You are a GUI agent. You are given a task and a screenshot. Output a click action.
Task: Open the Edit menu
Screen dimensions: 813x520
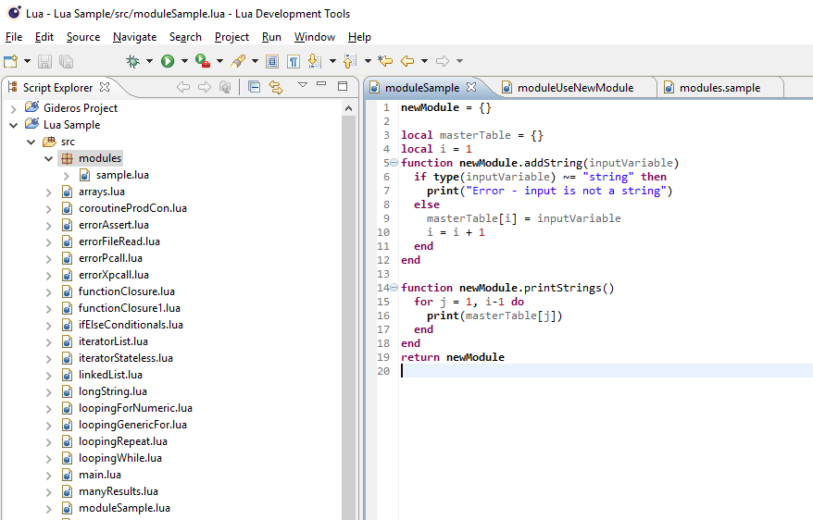44,37
